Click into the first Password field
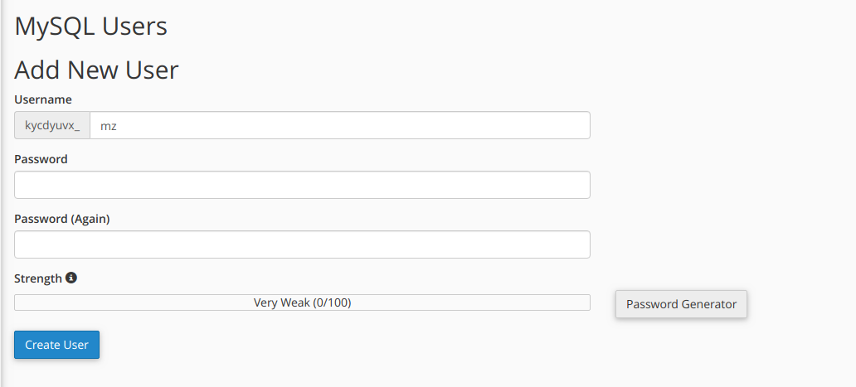 tap(302, 185)
